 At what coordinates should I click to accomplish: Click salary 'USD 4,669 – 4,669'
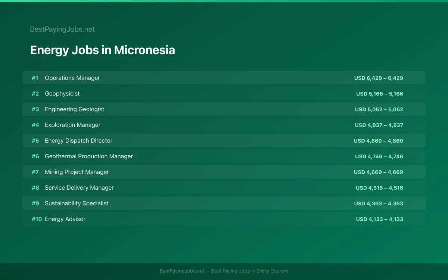point(379,172)
